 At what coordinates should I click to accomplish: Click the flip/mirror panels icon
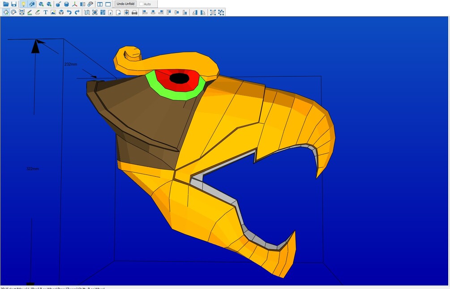click(x=82, y=4)
